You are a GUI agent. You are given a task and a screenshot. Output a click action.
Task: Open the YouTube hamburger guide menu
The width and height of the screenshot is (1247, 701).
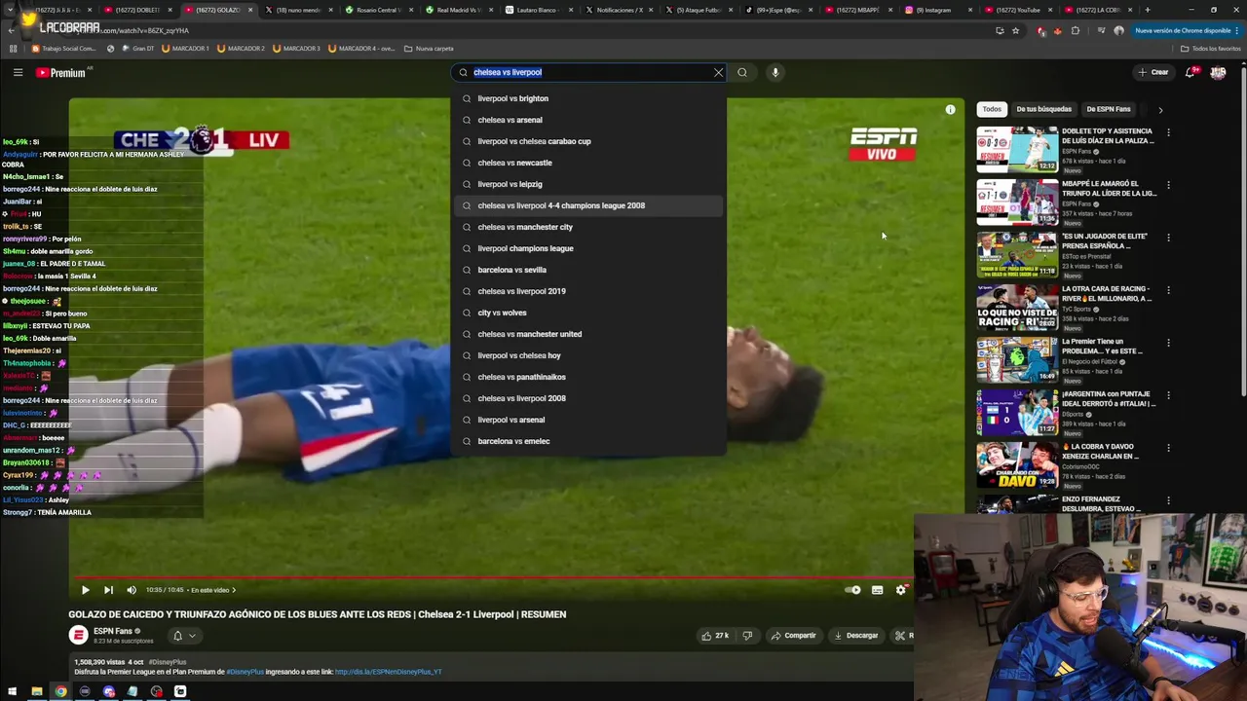point(18,72)
